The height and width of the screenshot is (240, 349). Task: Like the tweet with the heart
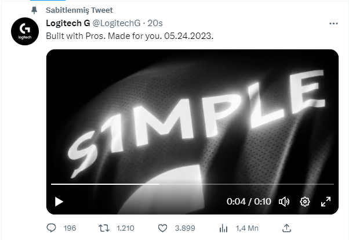pyautogui.click(x=163, y=228)
